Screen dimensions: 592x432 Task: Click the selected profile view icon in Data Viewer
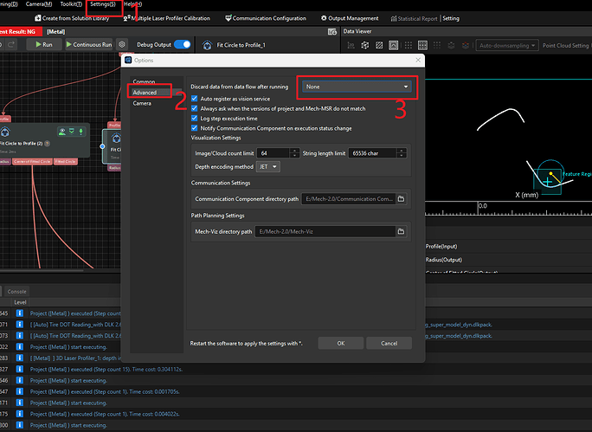pyautogui.click(x=394, y=45)
